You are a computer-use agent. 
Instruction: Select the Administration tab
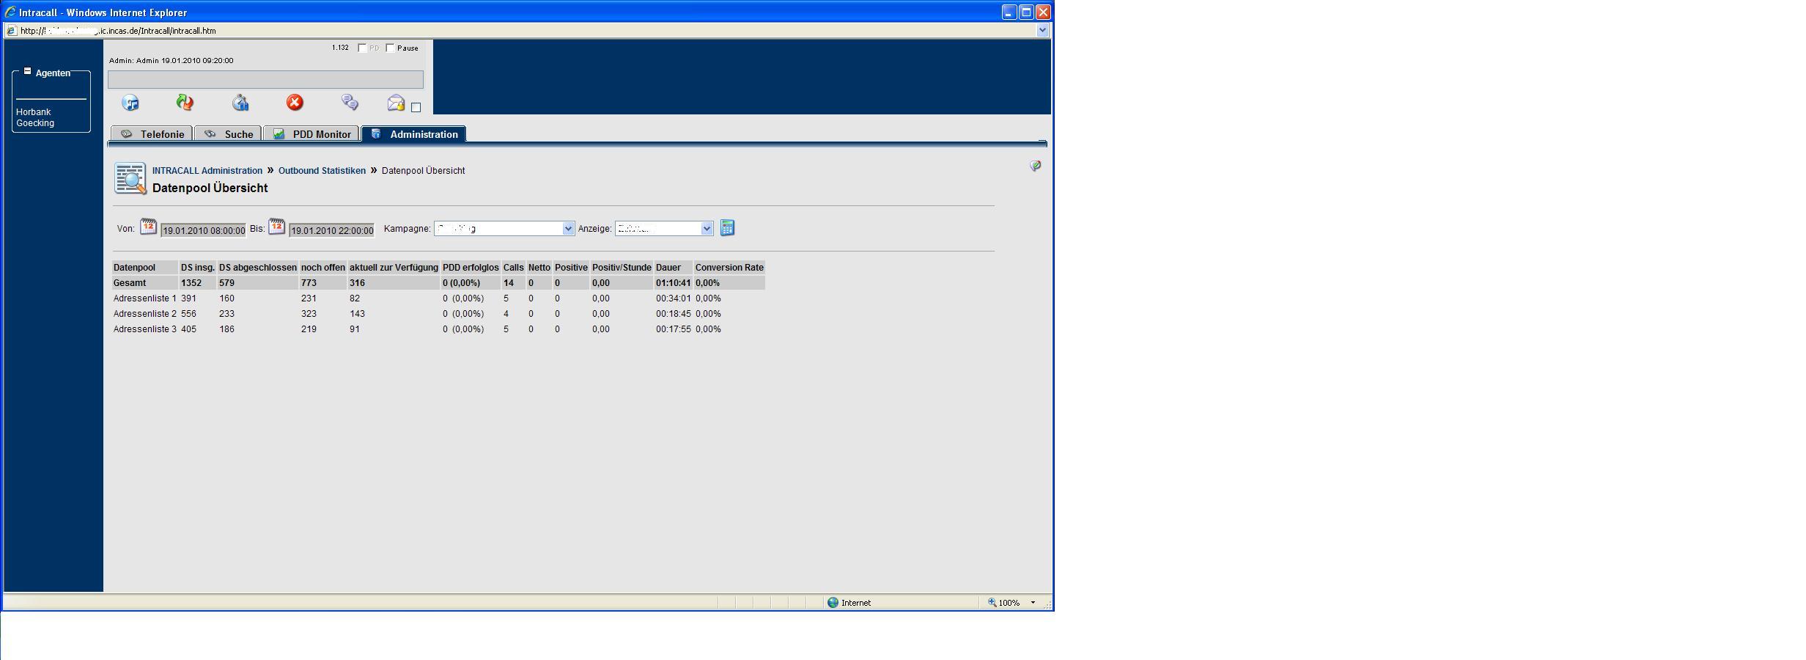pos(414,134)
